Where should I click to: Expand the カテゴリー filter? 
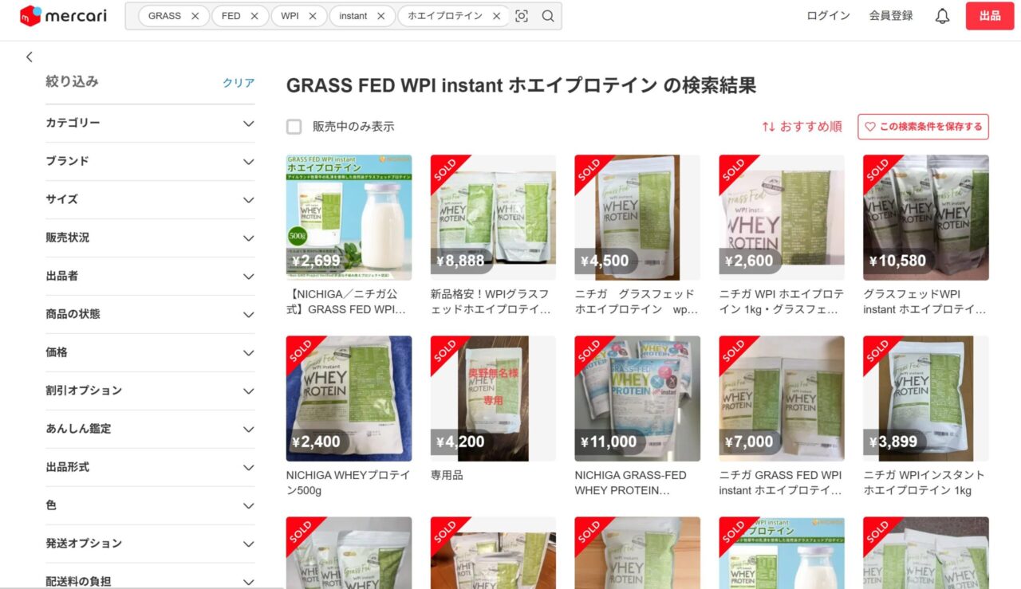150,124
